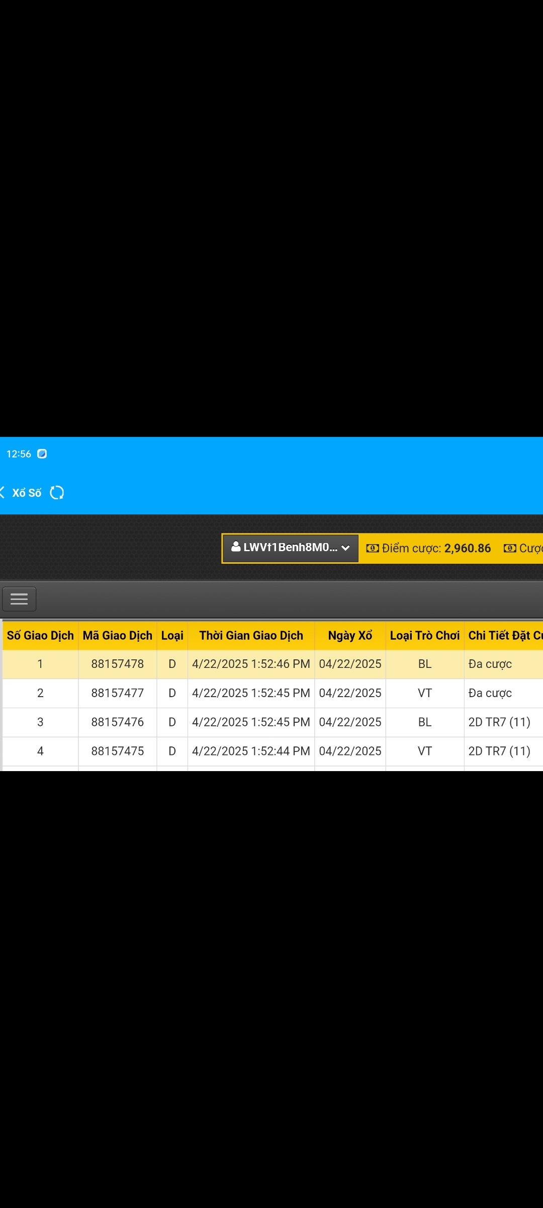Click the user avatar icon in account box

236,547
